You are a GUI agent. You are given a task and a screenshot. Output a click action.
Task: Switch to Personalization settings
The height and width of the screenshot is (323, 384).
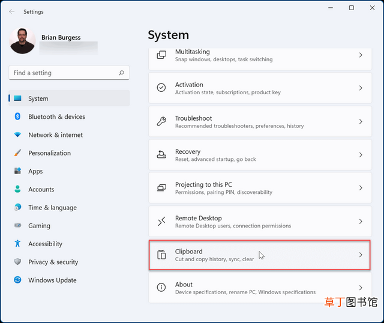[69, 153]
